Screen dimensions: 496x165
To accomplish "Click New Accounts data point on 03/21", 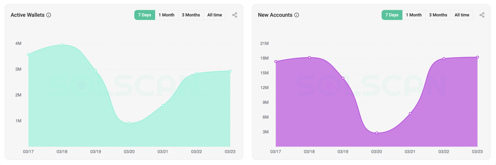I will (x=410, y=114).
